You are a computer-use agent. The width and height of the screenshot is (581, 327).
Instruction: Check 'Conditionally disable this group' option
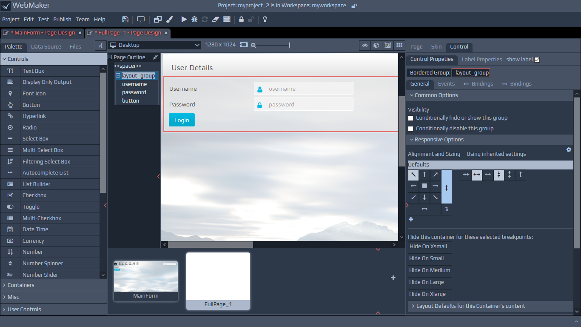pyautogui.click(x=411, y=129)
